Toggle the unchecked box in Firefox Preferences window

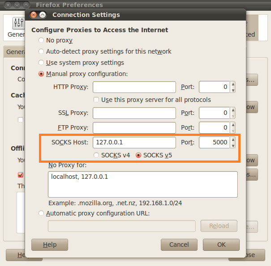[x=21, y=120]
